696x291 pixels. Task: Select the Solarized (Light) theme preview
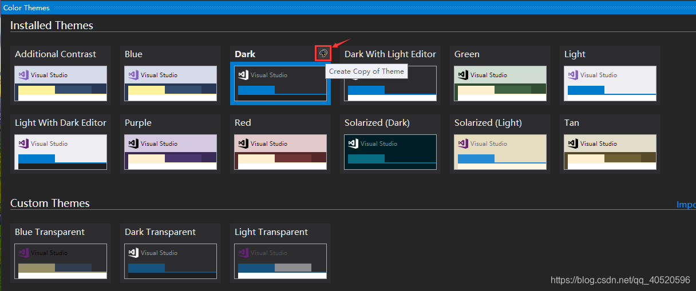click(500, 152)
